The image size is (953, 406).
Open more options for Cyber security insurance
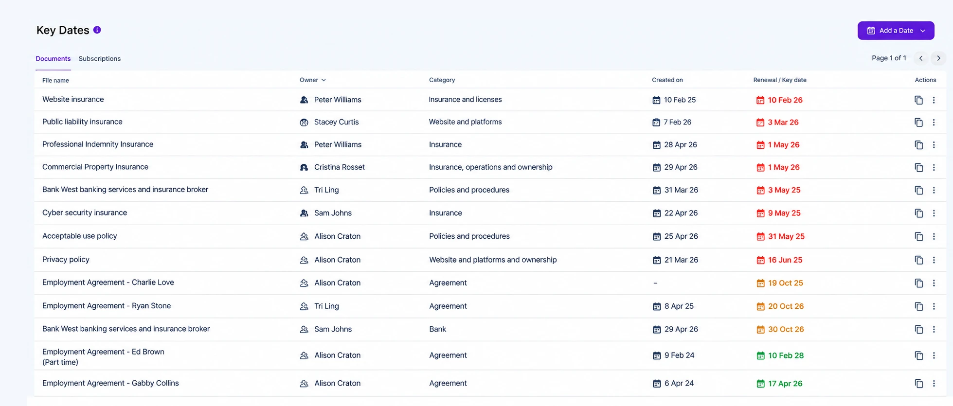click(934, 213)
